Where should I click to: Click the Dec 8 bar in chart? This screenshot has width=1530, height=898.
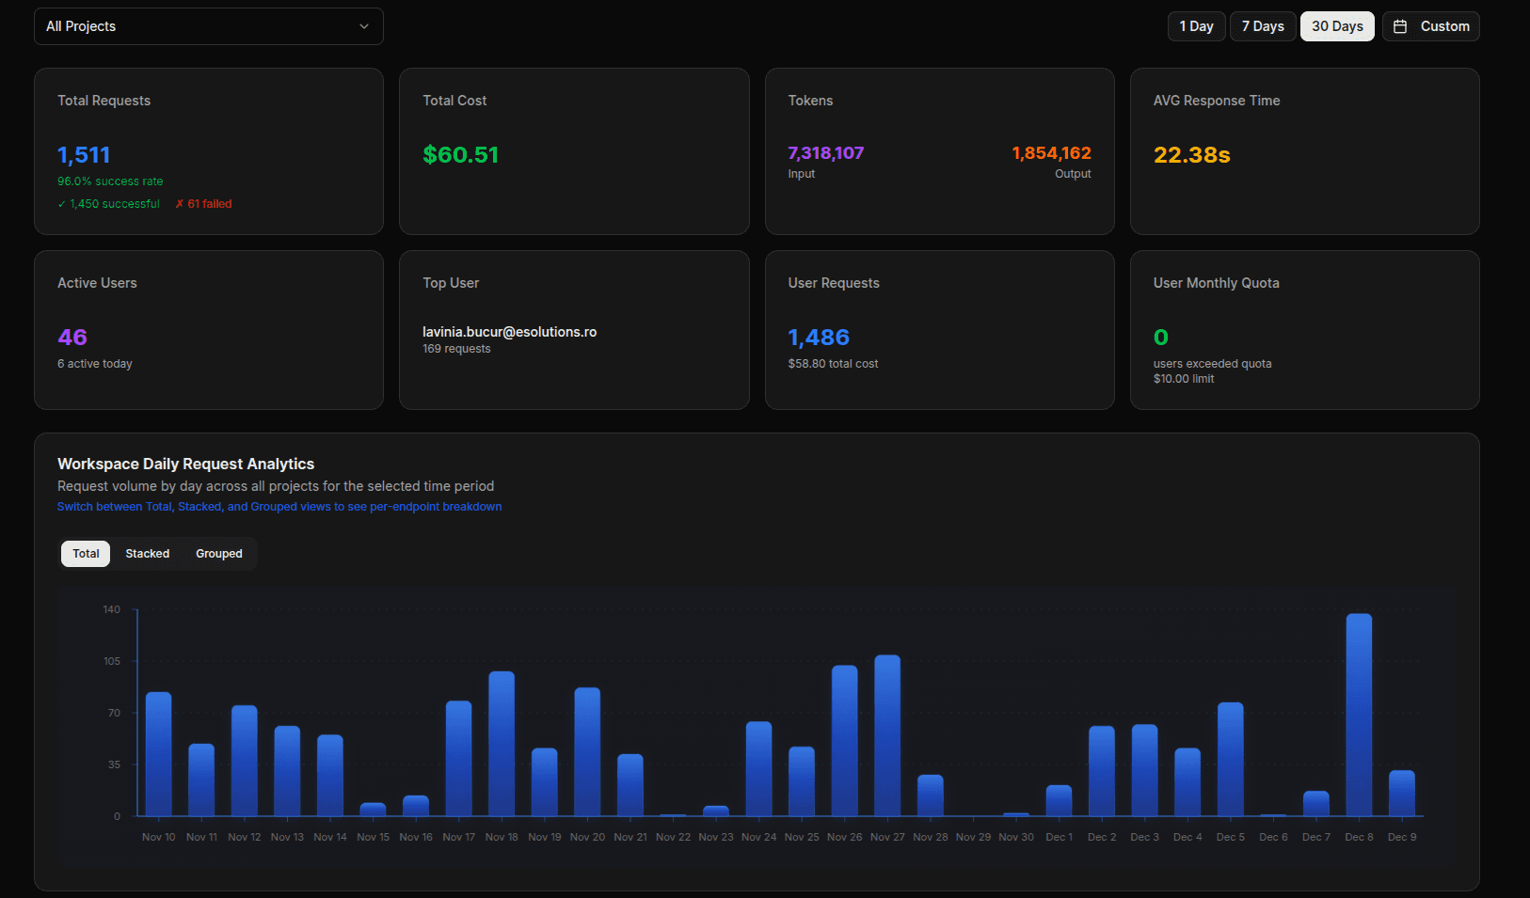(x=1358, y=715)
